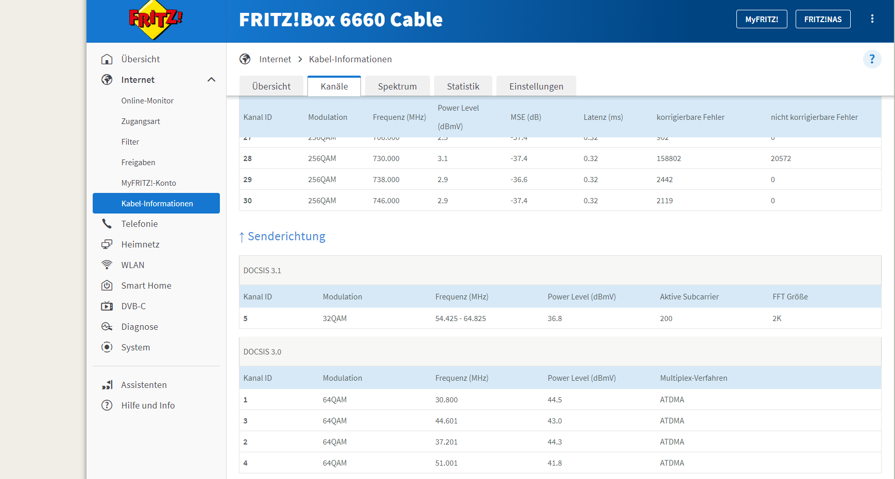
Task: Click FFT Größe value 2K
Action: coord(777,318)
